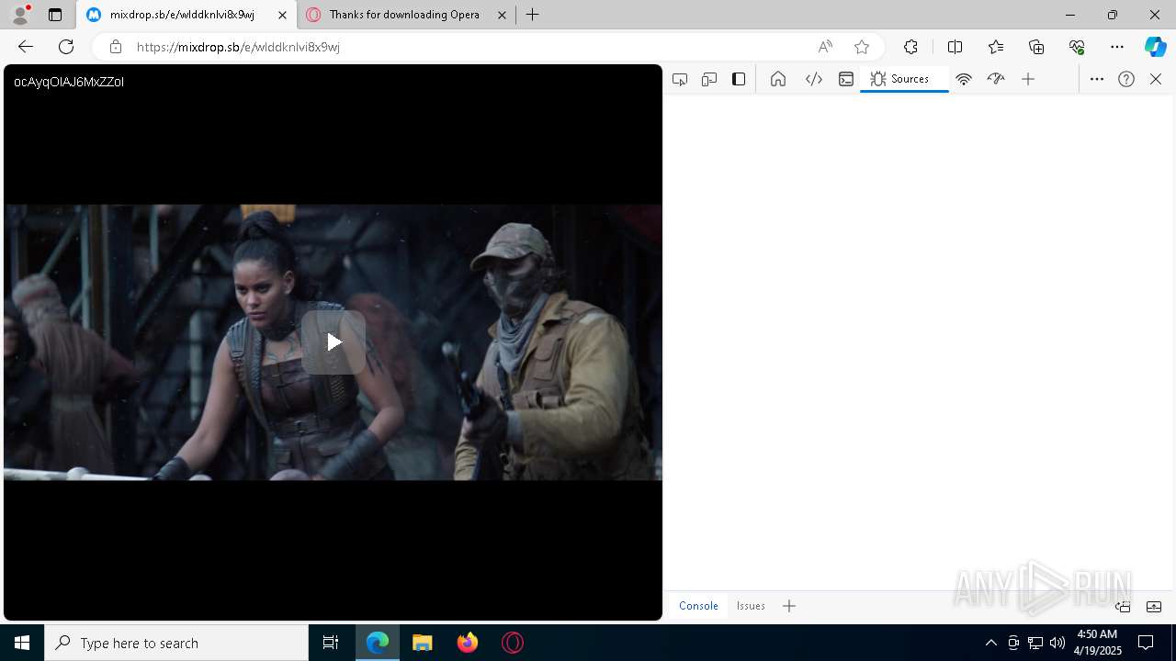Open browser Extensions puzzle icon

(910, 47)
